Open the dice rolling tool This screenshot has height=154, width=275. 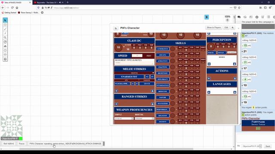(x=5, y=55)
